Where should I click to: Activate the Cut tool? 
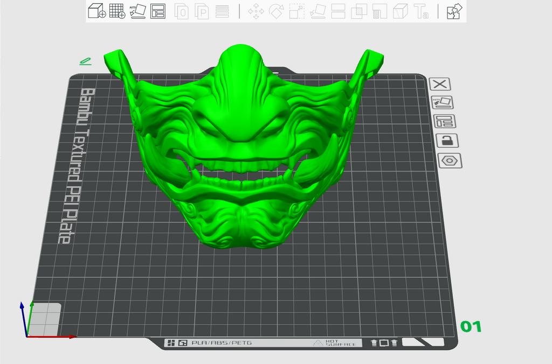point(338,11)
